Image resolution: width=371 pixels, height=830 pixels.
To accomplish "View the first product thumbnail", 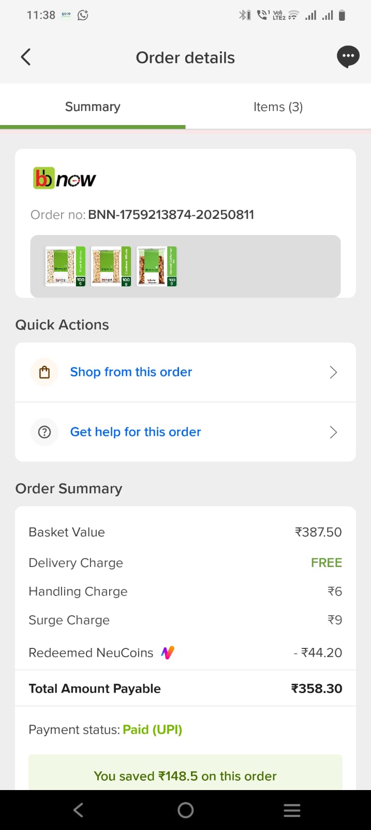I will coord(65,266).
